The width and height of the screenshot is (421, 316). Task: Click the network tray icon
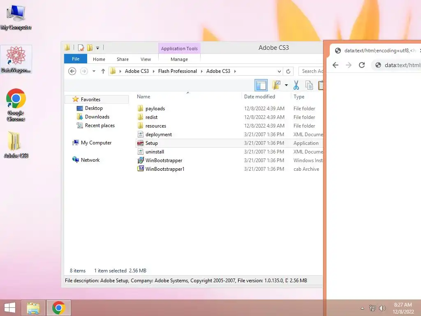click(x=372, y=308)
